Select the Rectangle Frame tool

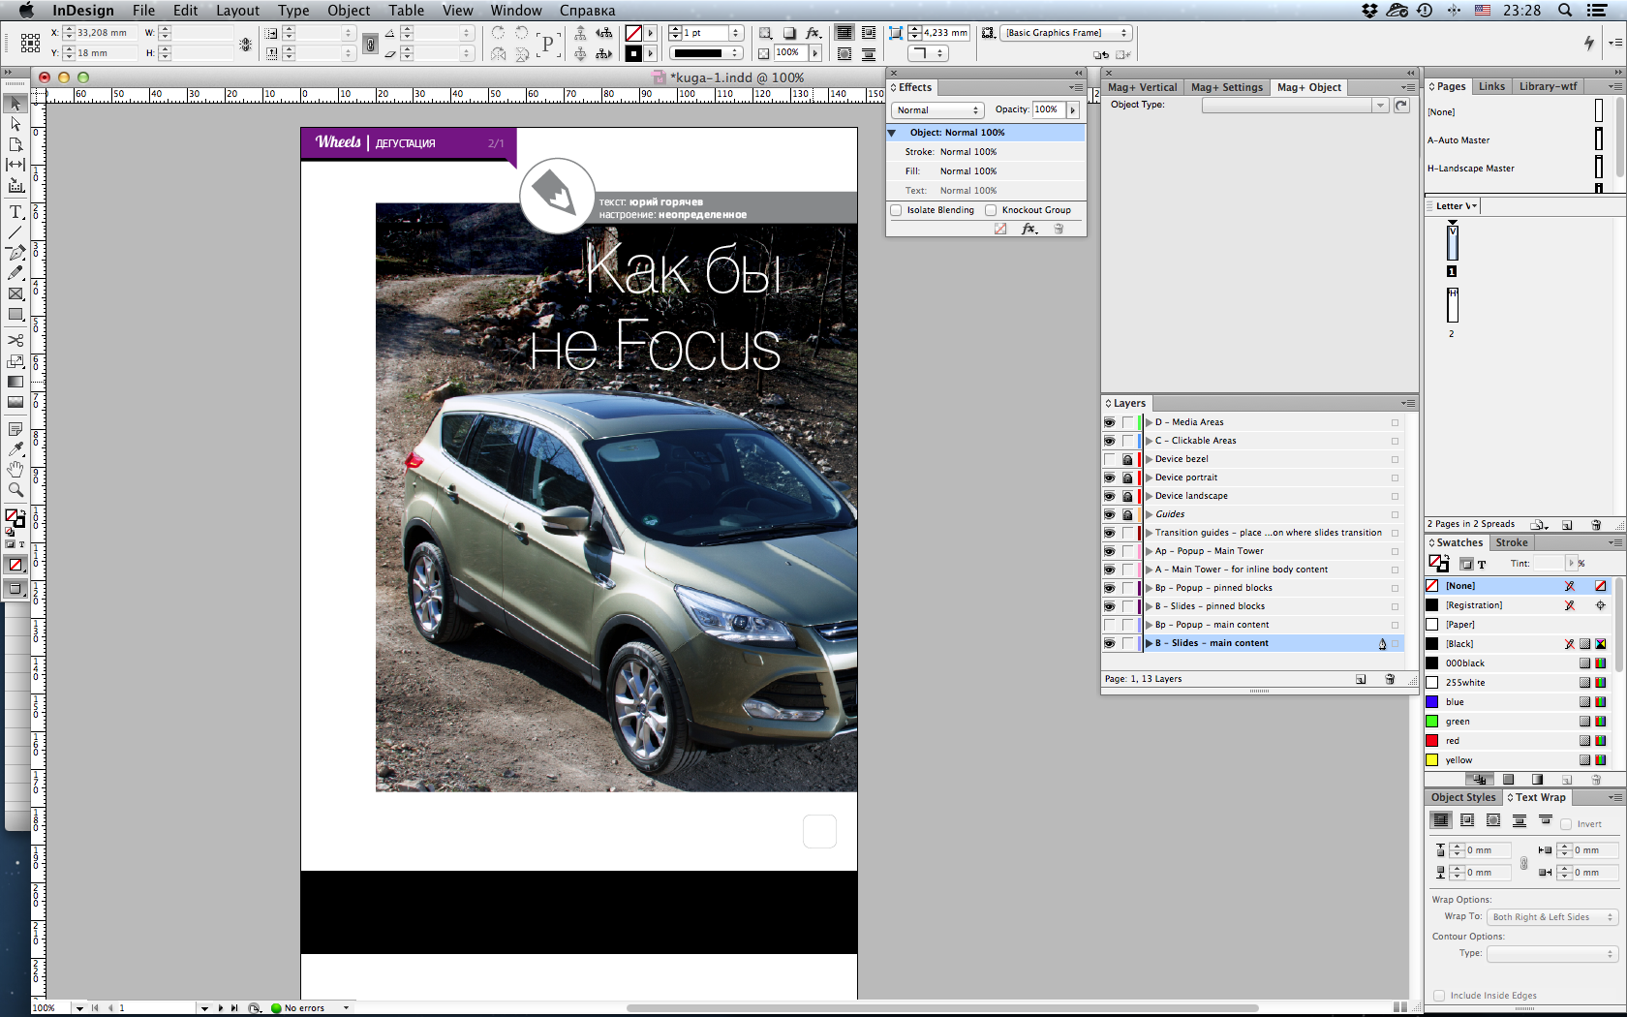15,293
